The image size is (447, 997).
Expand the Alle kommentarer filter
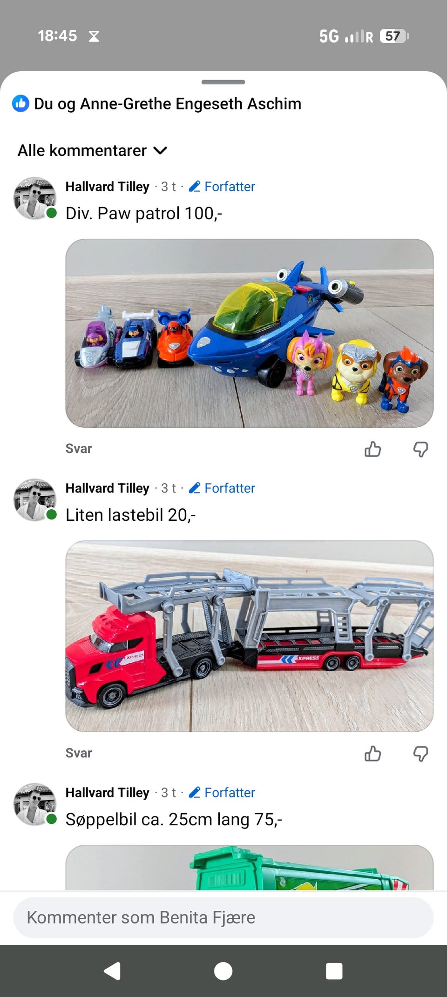coord(92,150)
